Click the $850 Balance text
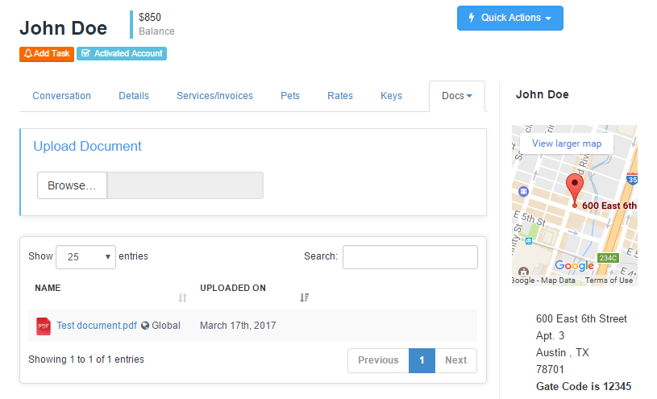 point(156,24)
